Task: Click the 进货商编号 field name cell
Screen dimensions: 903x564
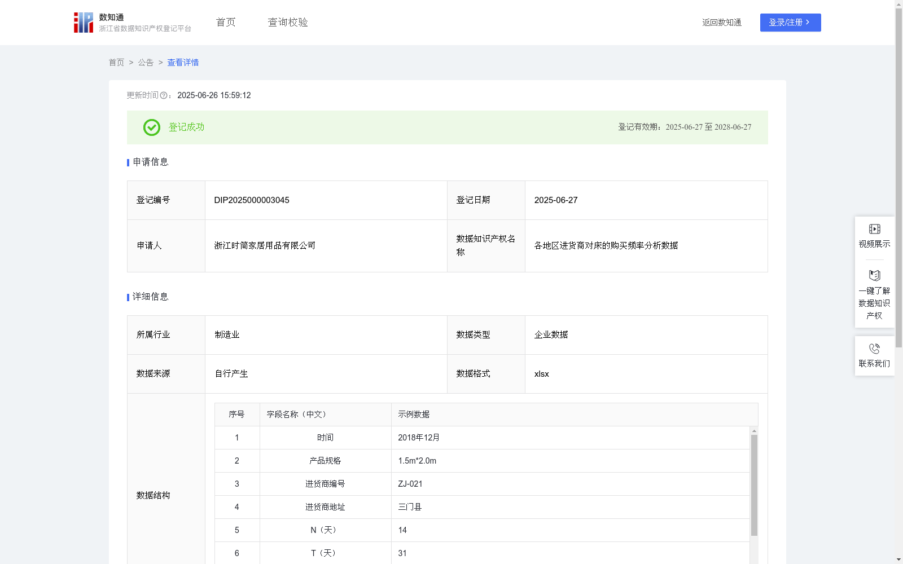Action: (x=325, y=484)
